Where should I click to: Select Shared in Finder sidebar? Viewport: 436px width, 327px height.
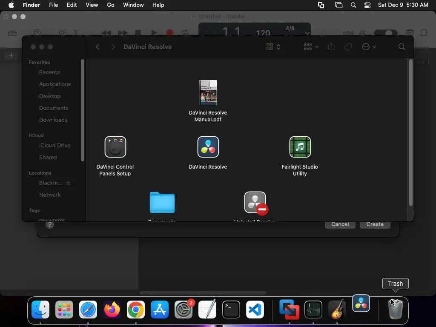click(48, 158)
